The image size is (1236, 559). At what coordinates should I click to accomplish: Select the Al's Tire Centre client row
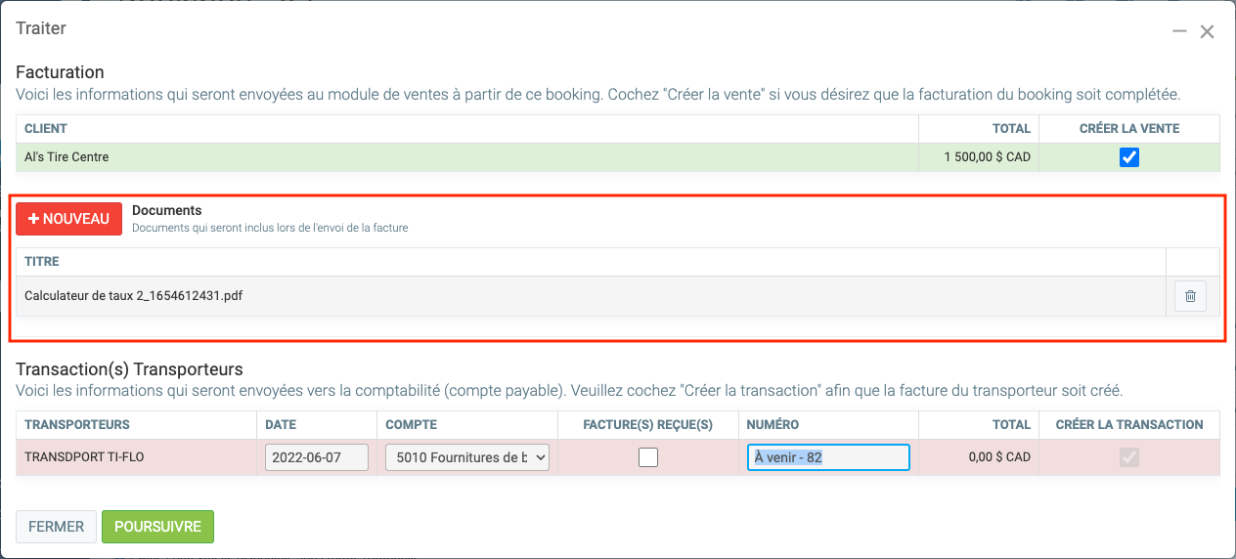coord(66,157)
